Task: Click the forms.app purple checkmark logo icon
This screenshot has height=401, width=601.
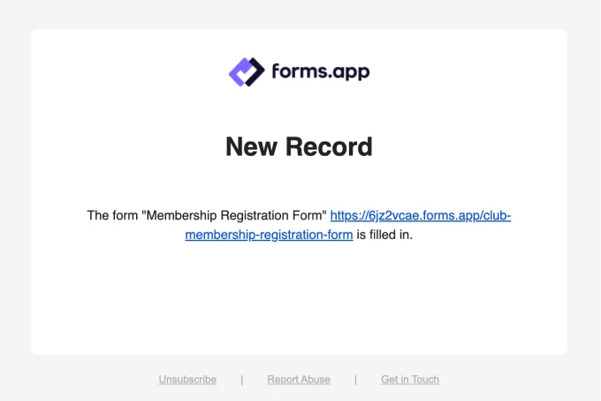Action: 247,72
